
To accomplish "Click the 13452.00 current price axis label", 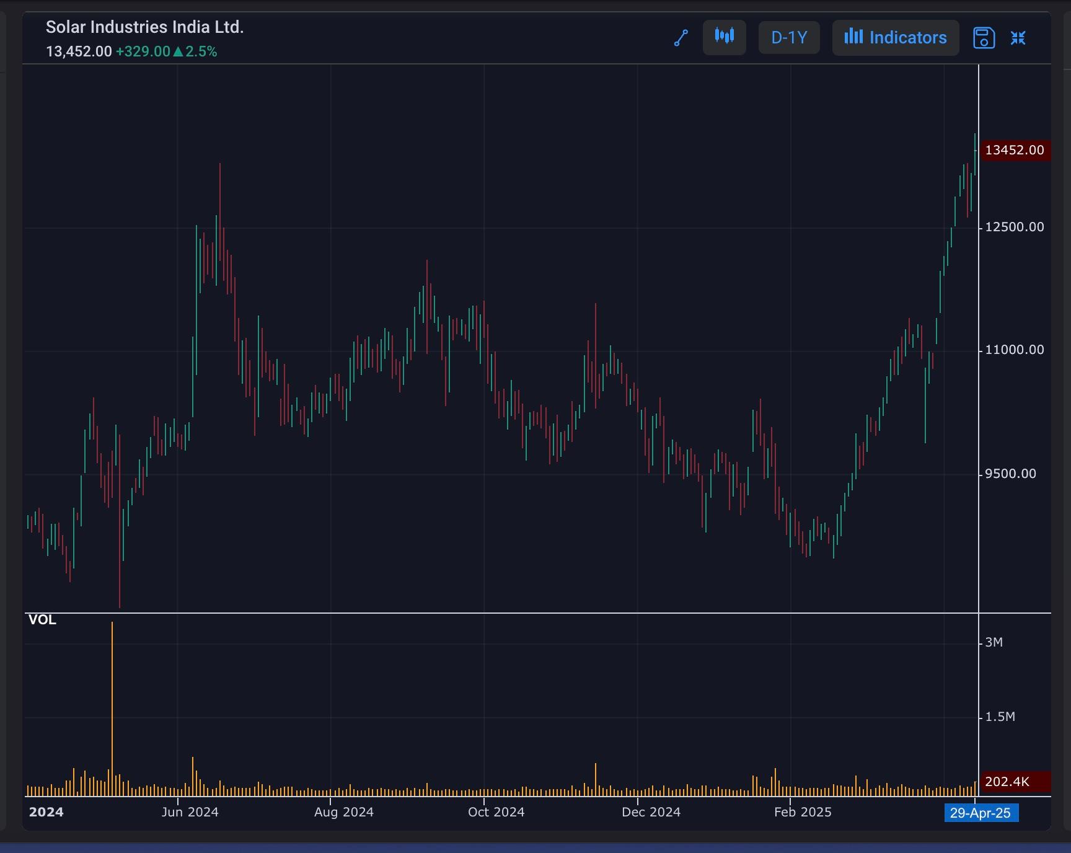I will pos(1015,150).
